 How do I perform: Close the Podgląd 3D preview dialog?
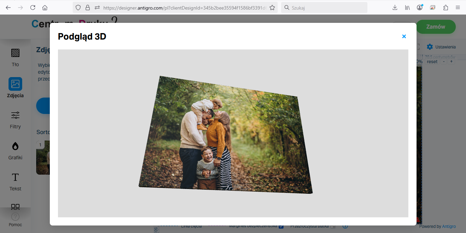tap(404, 37)
